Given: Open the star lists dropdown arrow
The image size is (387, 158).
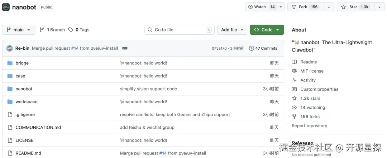Looking at the screenshot, I should click(379, 7).
